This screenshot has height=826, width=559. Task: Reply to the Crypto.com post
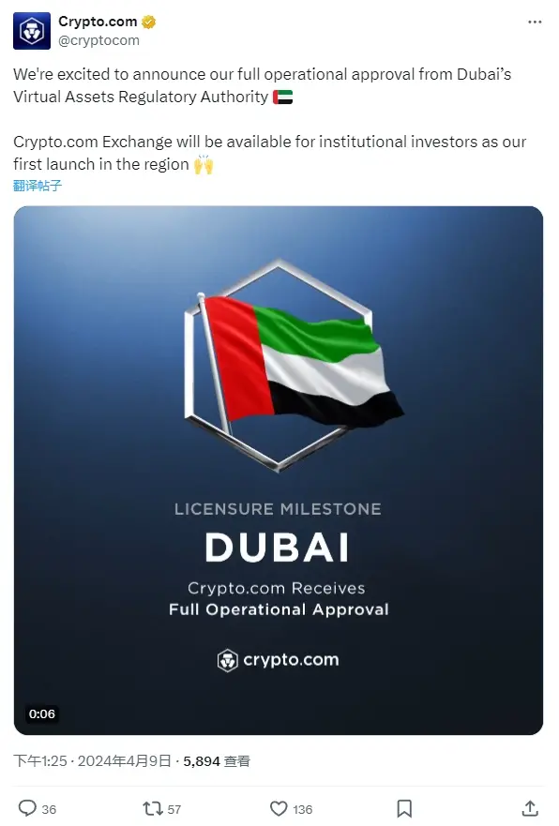click(29, 808)
